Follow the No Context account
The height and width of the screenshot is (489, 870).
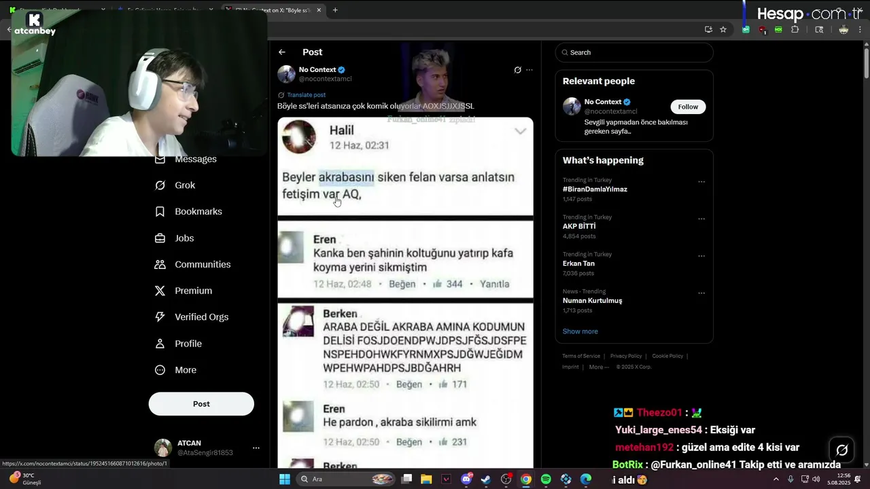point(688,107)
